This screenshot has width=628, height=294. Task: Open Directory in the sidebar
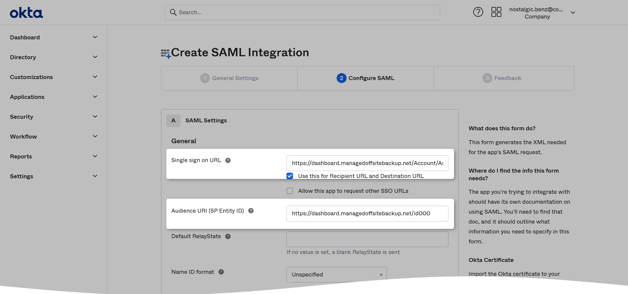coord(23,57)
